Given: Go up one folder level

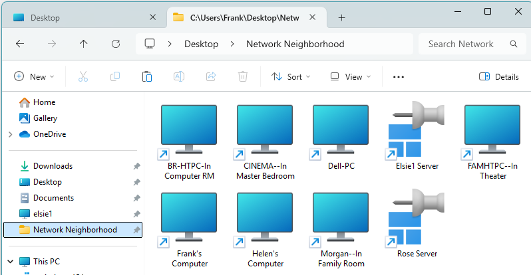Looking at the screenshot, I should [x=83, y=44].
